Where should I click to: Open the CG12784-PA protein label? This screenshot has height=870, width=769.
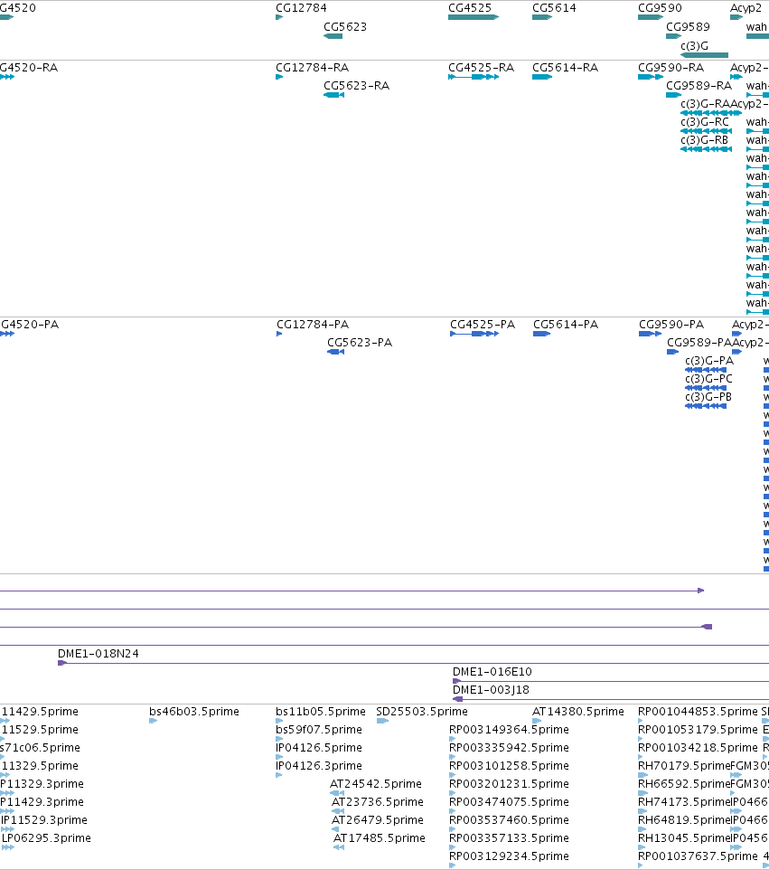pyautogui.click(x=313, y=325)
